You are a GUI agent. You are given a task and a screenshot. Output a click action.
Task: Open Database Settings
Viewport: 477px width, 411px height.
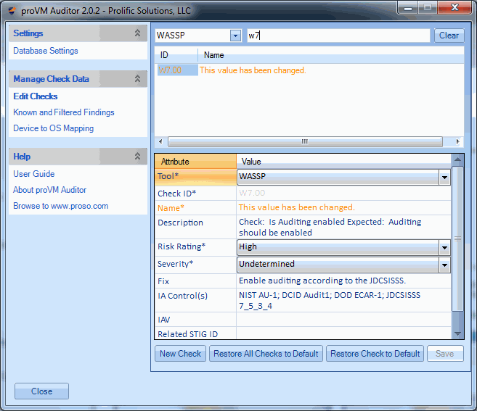pyautogui.click(x=46, y=51)
